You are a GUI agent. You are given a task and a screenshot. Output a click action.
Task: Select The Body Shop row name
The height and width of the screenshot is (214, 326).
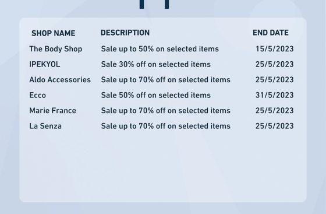click(56, 49)
